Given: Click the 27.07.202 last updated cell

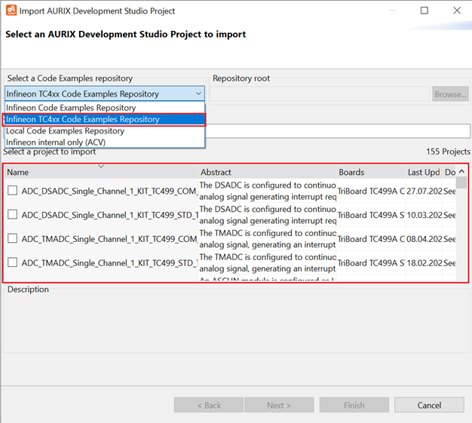Looking at the screenshot, I should click(x=424, y=192).
